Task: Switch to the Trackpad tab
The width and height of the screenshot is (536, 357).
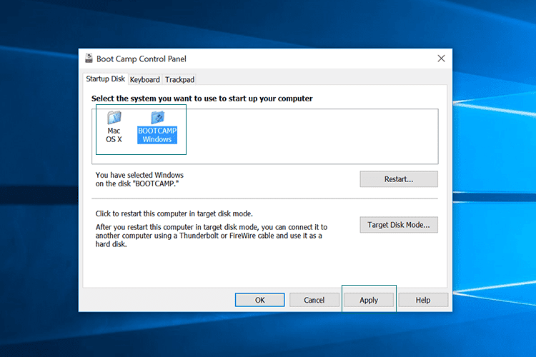Action: click(x=179, y=79)
